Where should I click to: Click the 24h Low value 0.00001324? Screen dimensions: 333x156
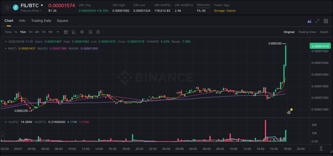click(x=142, y=11)
